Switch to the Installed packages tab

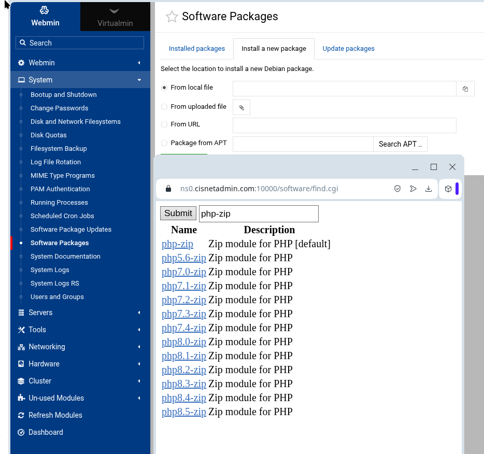click(197, 49)
